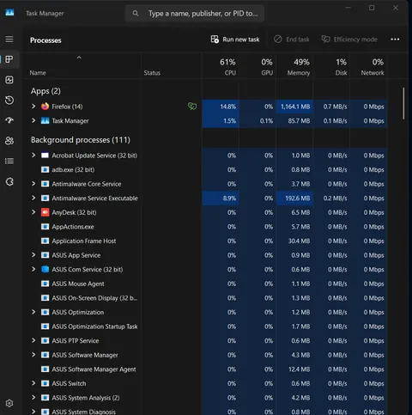
Task: Expand Antimalware Service Executable row
Action: click(33, 198)
